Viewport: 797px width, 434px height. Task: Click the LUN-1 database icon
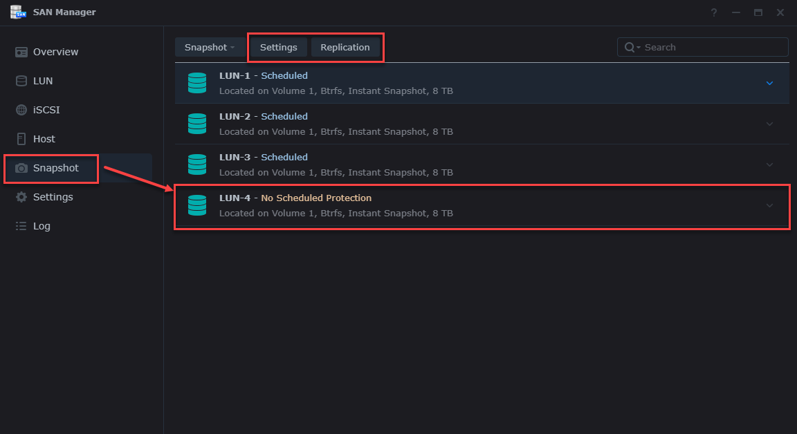click(x=197, y=83)
